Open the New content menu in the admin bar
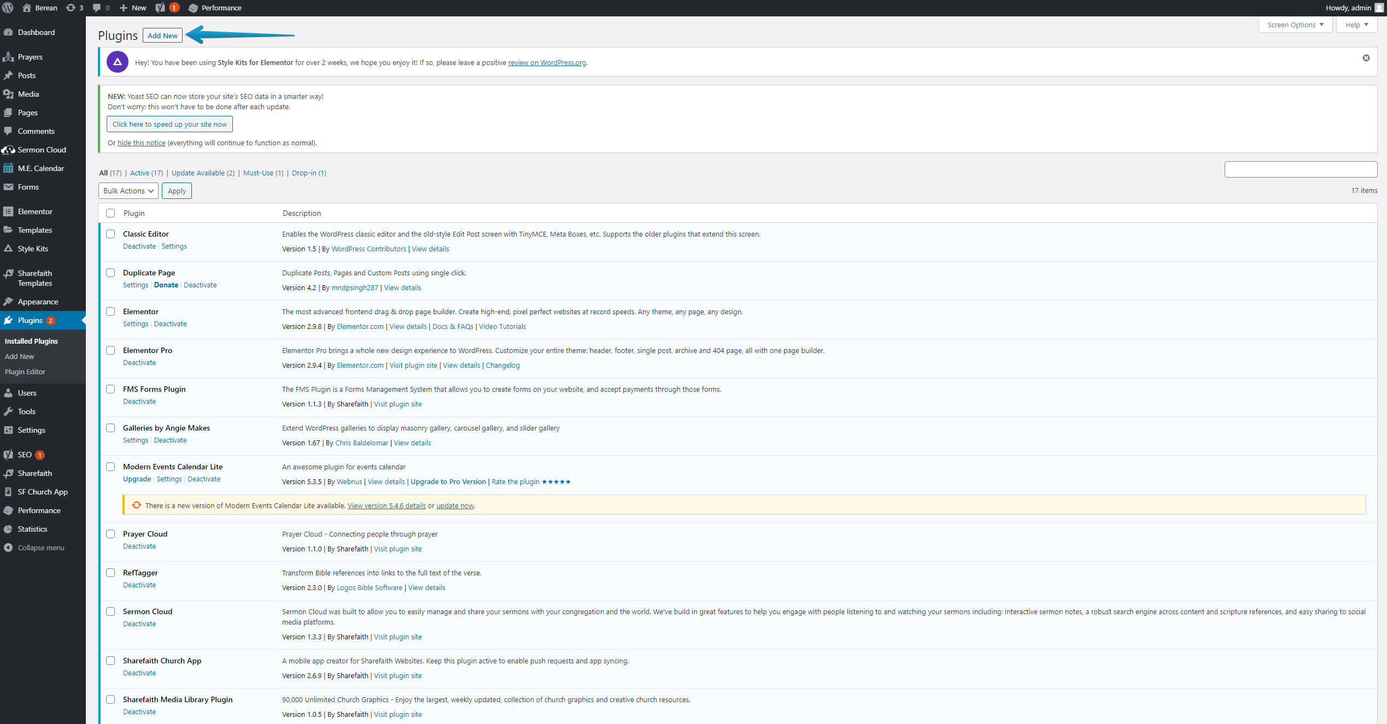 coord(133,8)
